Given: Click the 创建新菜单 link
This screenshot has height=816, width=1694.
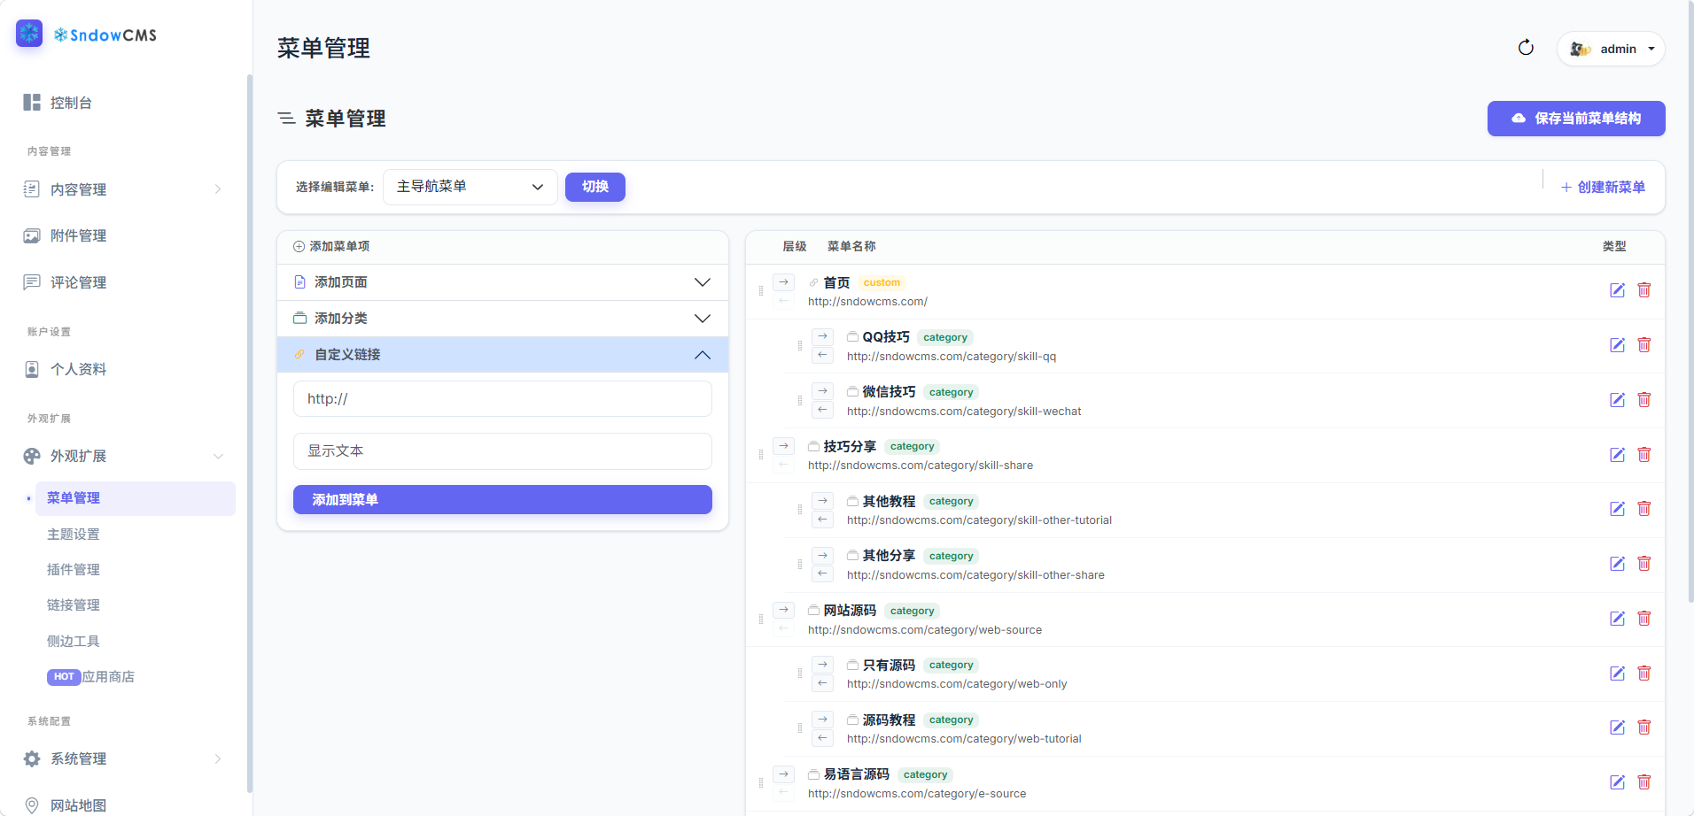Looking at the screenshot, I should click(x=1603, y=187).
